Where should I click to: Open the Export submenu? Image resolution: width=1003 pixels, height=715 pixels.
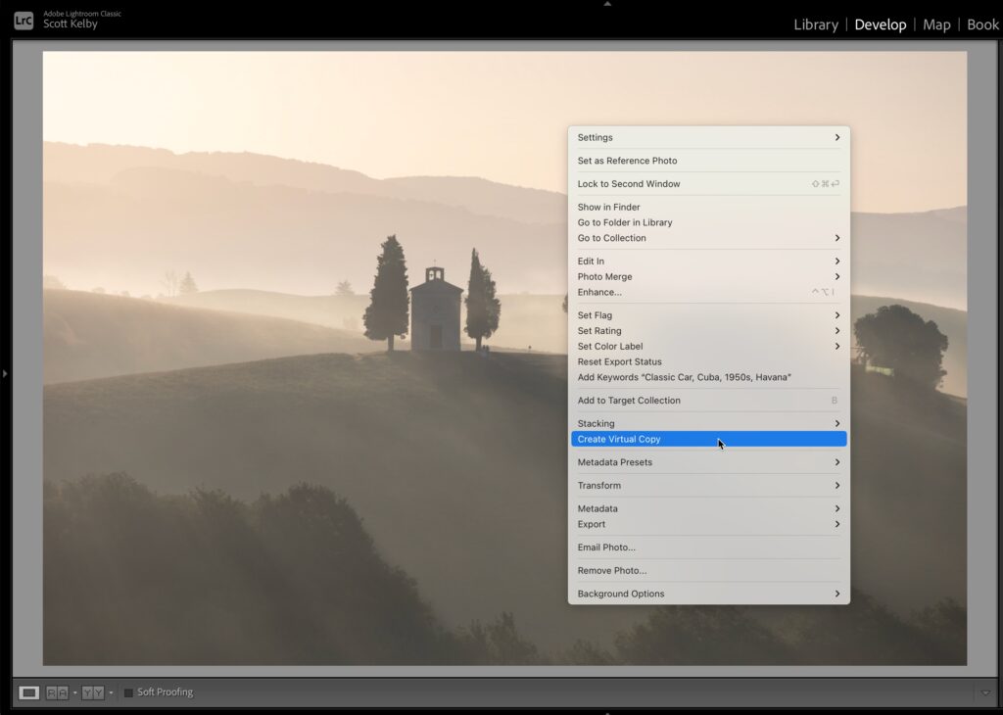(708, 524)
